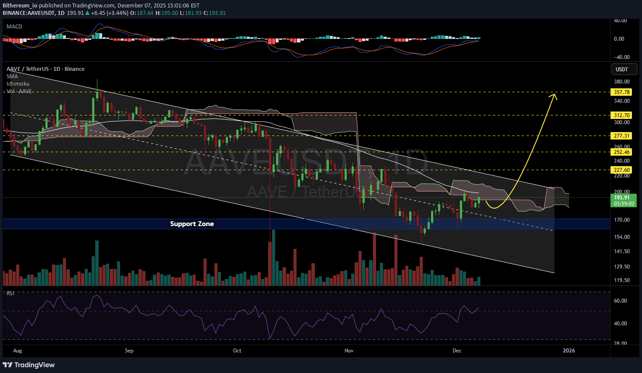Select the 227.60 price level tag

pos(621,170)
